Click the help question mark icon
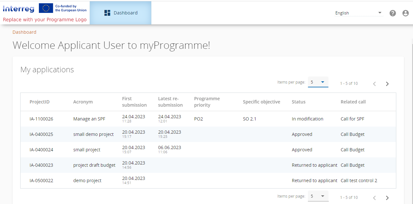The width and height of the screenshot is (413, 204). (x=392, y=13)
